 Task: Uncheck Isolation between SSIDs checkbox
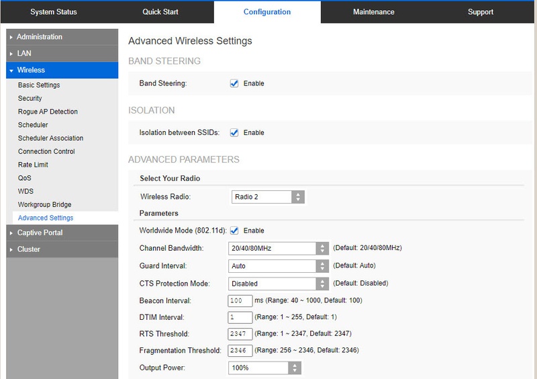234,132
